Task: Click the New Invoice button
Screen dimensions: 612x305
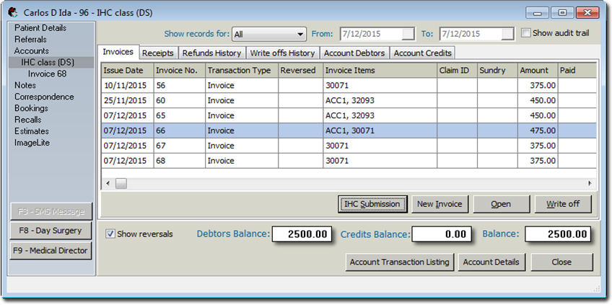Action: pyautogui.click(x=440, y=204)
